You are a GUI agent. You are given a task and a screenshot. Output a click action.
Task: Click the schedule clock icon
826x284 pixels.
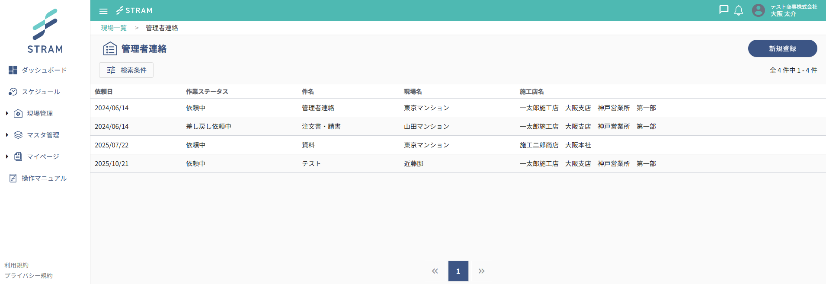(13, 92)
